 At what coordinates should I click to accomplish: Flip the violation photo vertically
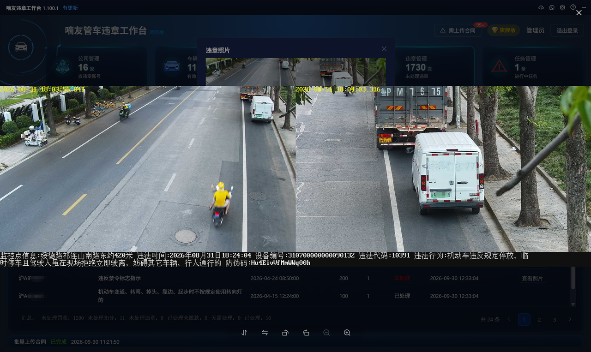(244, 333)
